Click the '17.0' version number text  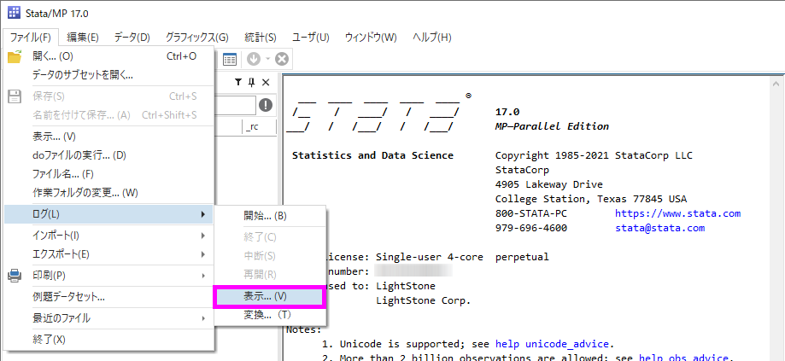[507, 112]
